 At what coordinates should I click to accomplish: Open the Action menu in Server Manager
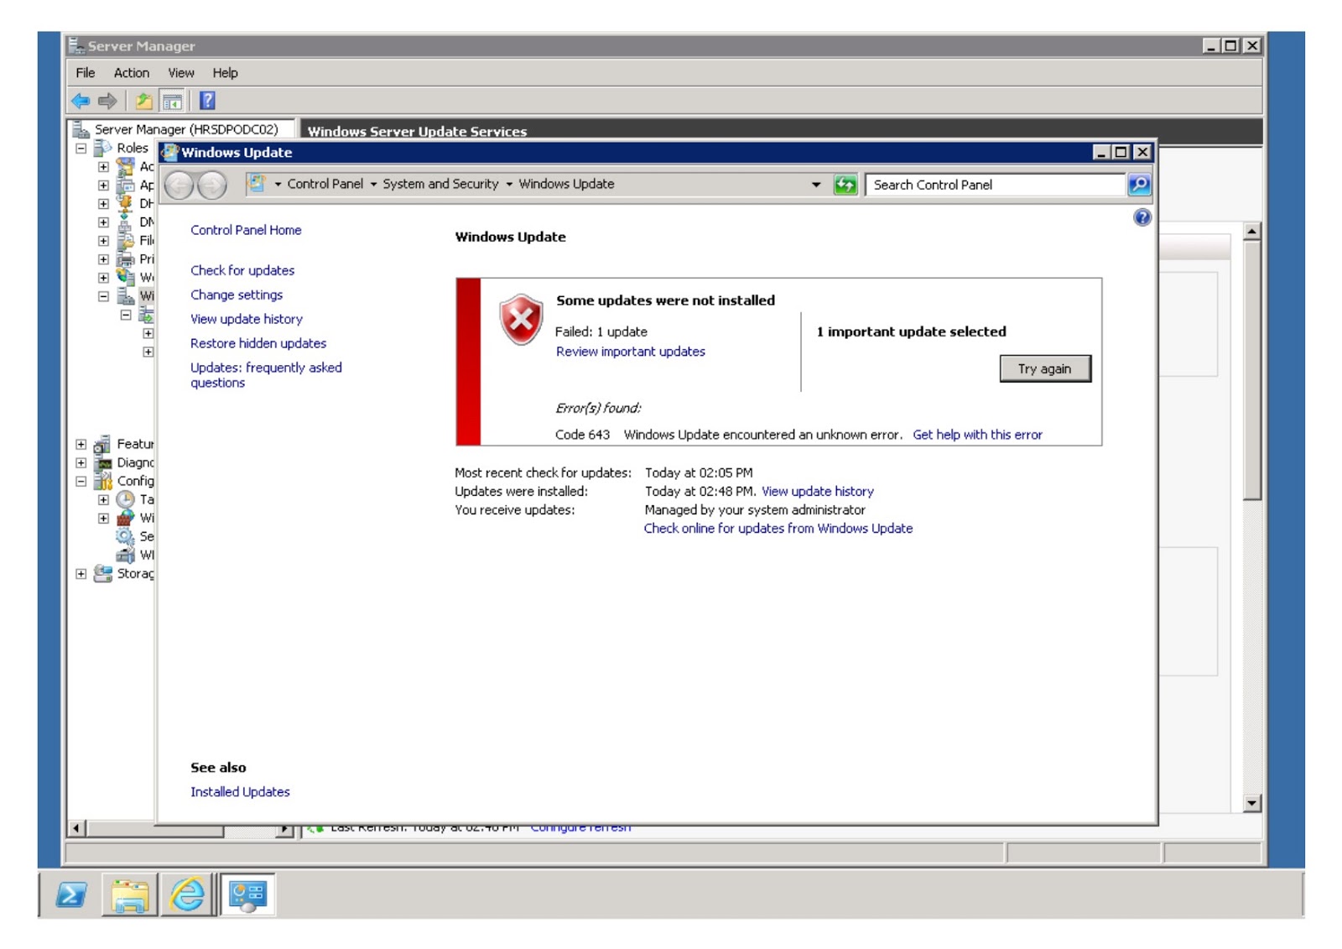click(x=132, y=73)
